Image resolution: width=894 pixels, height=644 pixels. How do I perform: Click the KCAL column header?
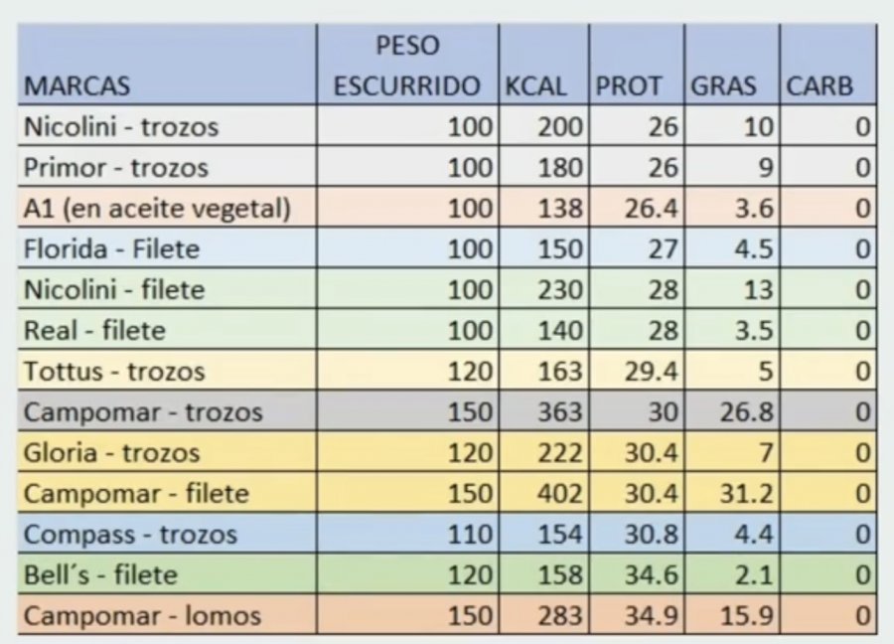tap(535, 85)
